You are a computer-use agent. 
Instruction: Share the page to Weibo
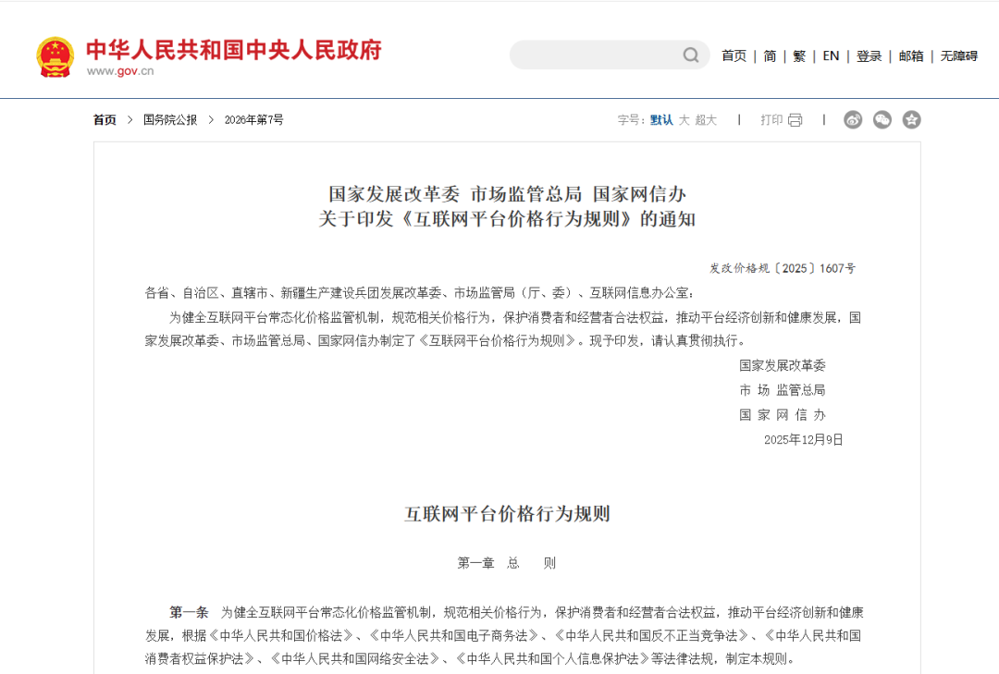[853, 120]
